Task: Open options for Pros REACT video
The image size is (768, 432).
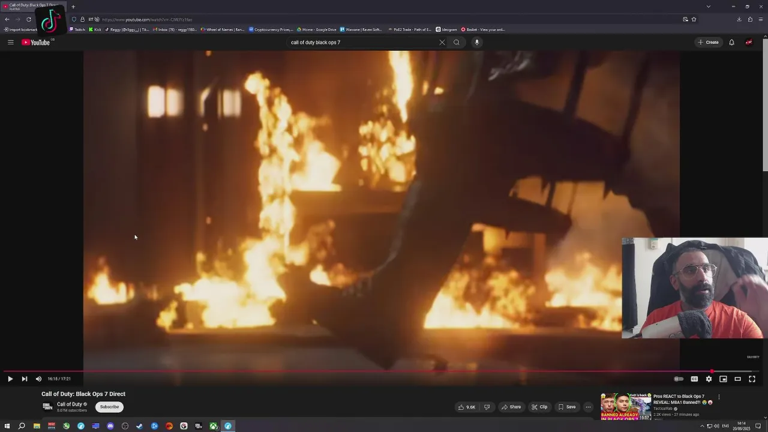Action: pyautogui.click(x=719, y=397)
